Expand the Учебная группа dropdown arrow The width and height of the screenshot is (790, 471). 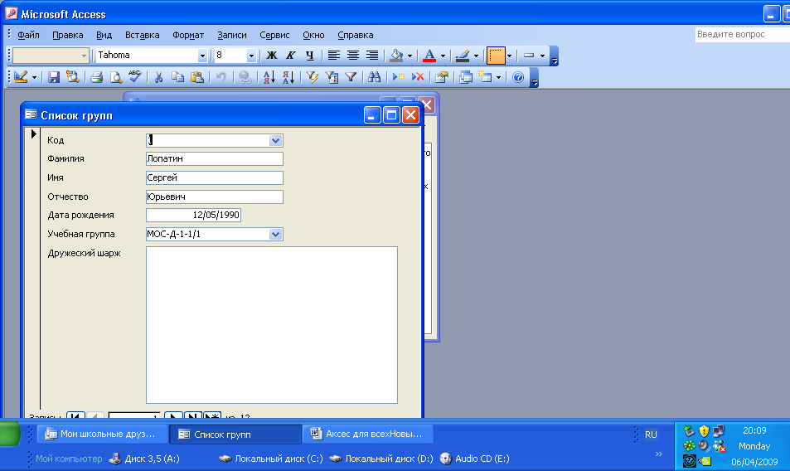[275, 234]
